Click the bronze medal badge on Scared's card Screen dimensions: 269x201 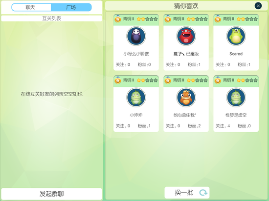218,19
